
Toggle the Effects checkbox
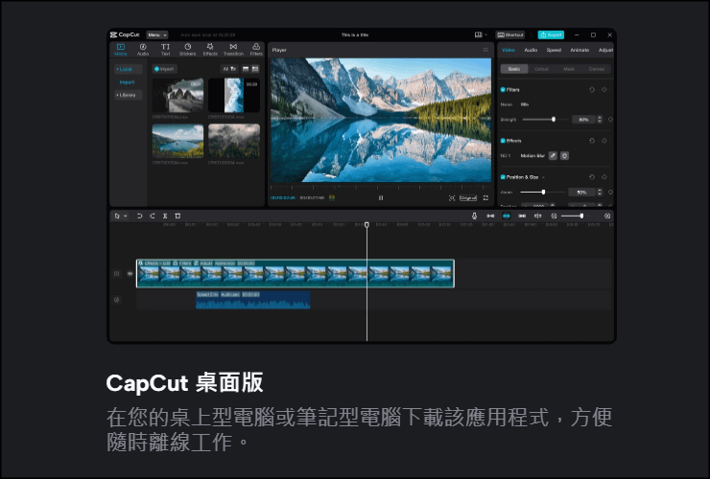pyautogui.click(x=503, y=141)
